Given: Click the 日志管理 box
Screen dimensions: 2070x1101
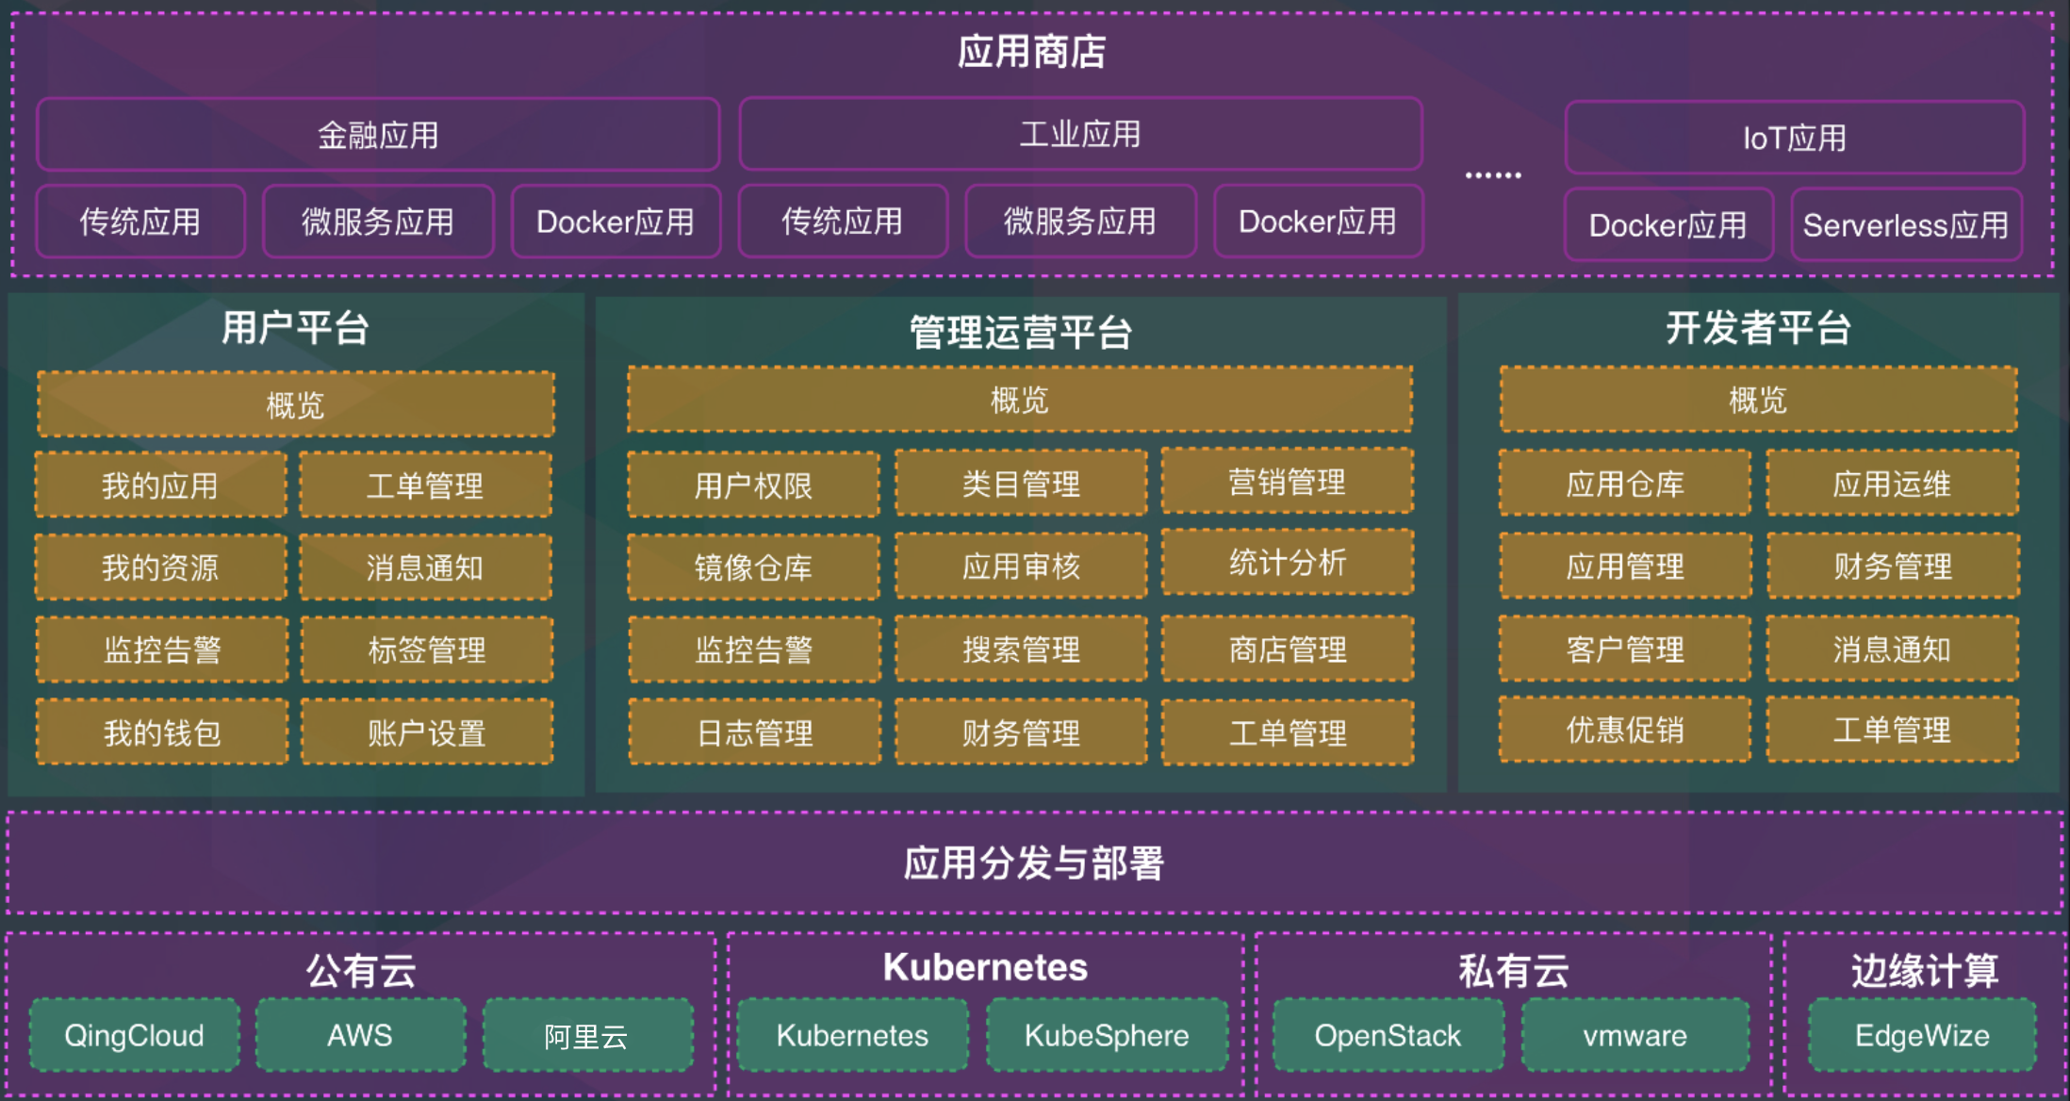Looking at the screenshot, I should [754, 732].
